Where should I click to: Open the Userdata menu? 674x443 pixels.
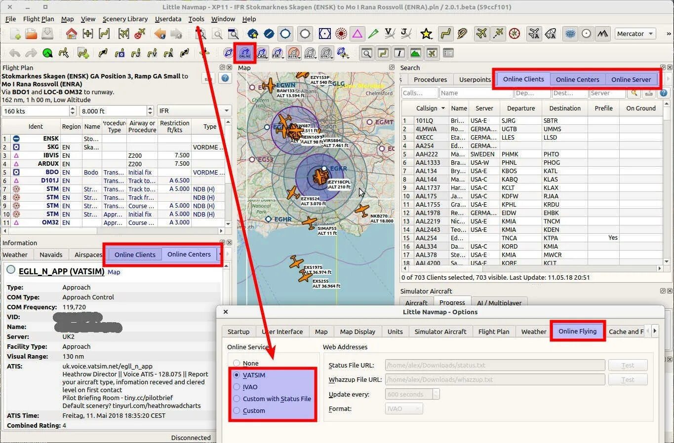[x=168, y=19]
